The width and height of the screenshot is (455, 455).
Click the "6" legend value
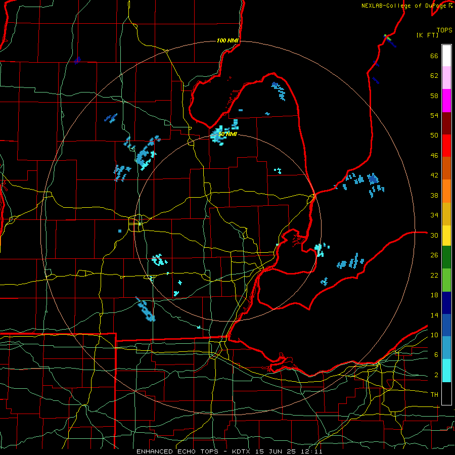point(436,355)
